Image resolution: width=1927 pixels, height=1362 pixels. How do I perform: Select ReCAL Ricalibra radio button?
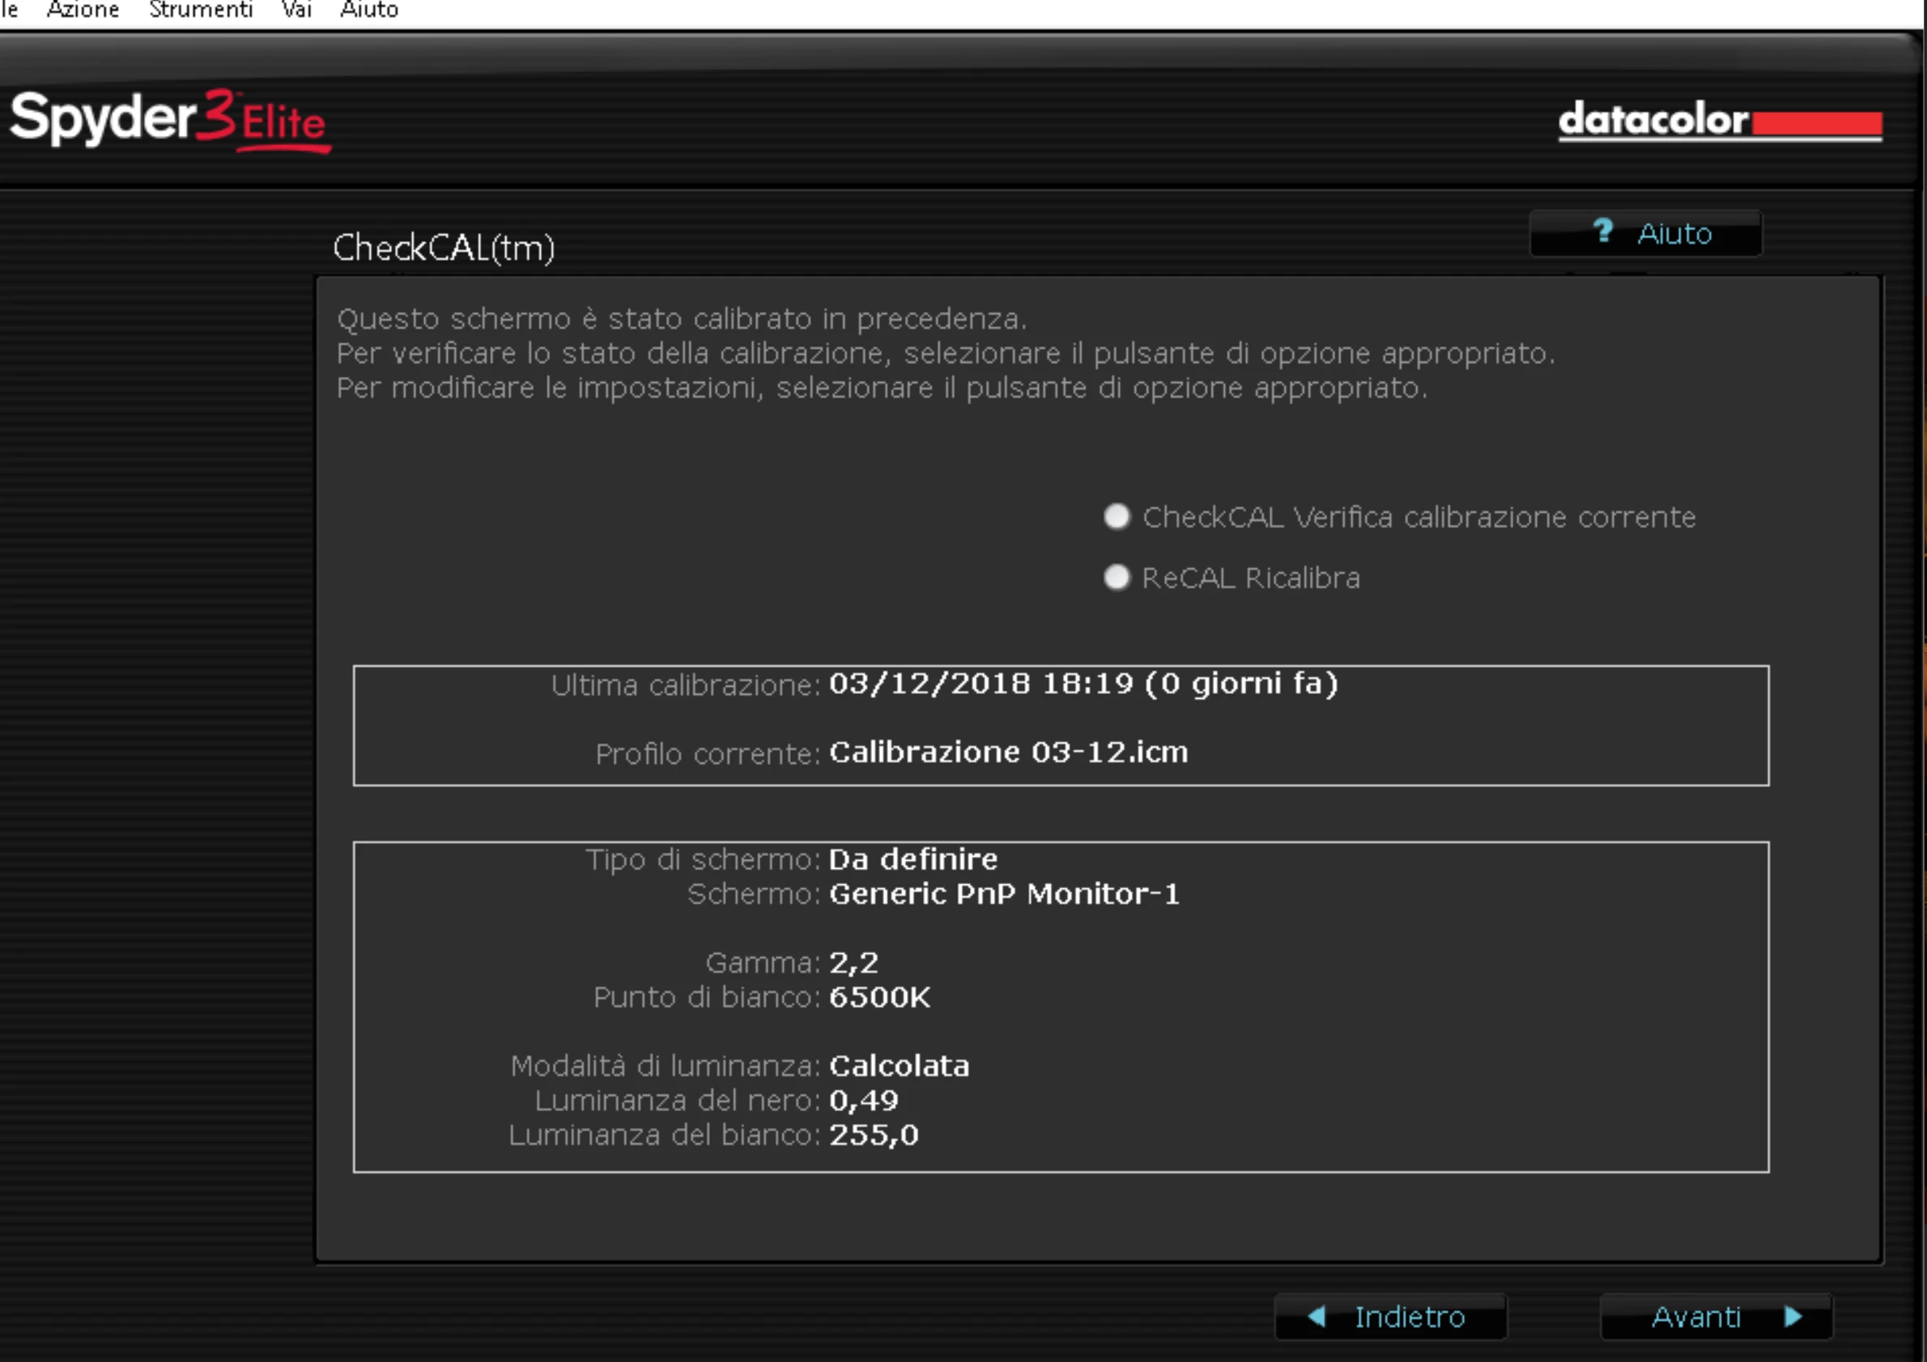tap(1117, 577)
